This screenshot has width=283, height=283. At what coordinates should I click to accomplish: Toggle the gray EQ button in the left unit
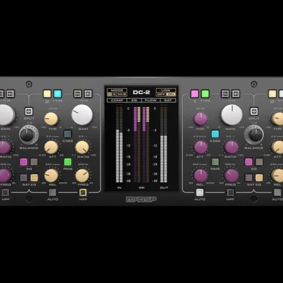click(34, 162)
